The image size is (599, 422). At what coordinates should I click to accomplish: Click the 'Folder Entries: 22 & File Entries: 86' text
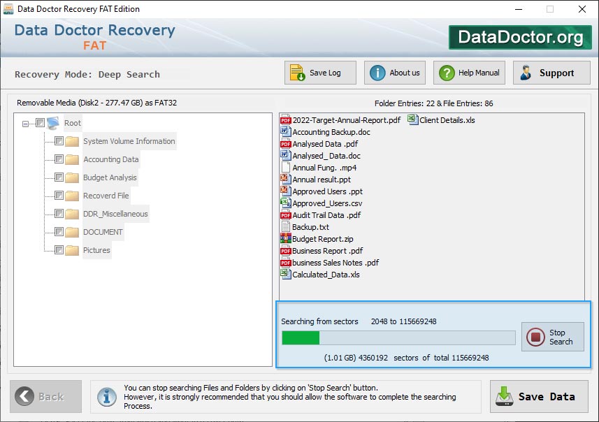tap(433, 103)
